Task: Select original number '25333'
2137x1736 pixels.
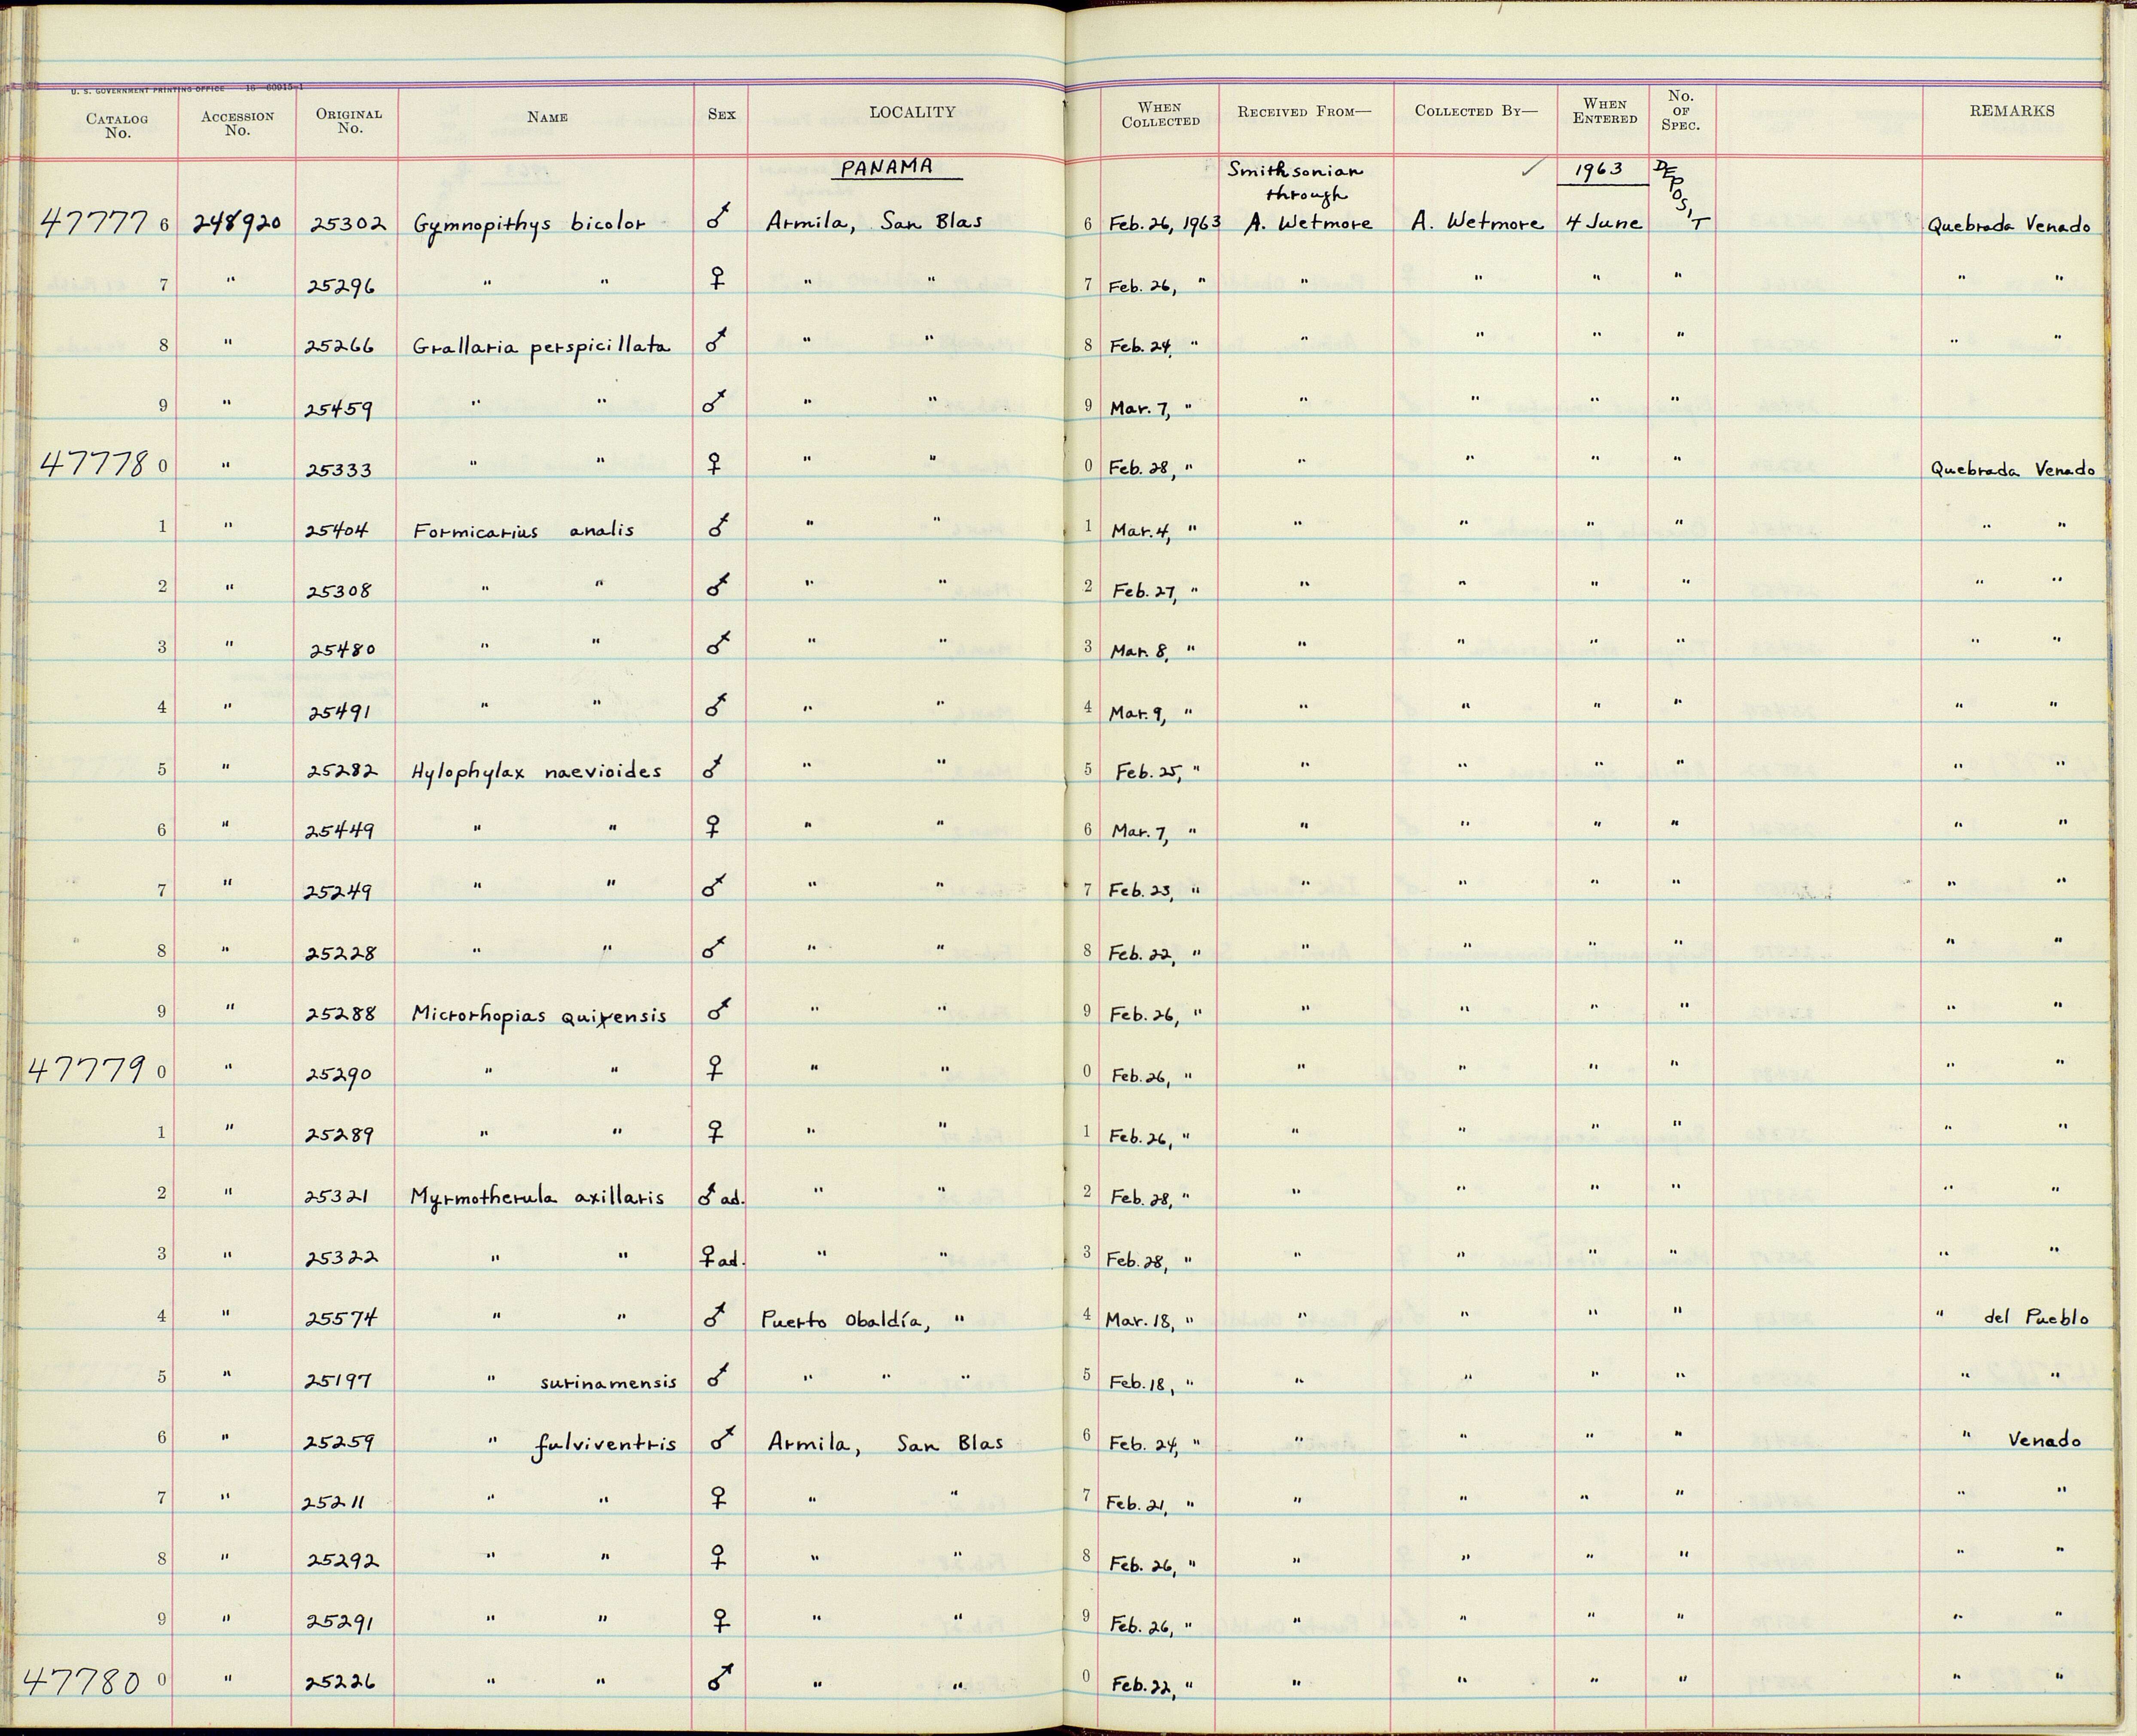Action: coord(340,469)
